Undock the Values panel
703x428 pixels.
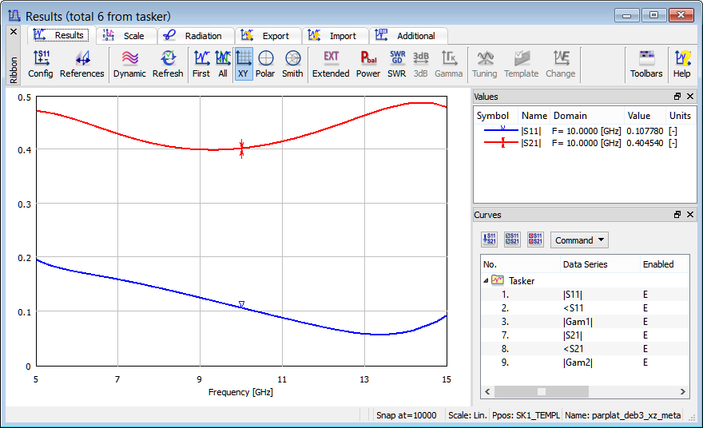pyautogui.click(x=677, y=97)
